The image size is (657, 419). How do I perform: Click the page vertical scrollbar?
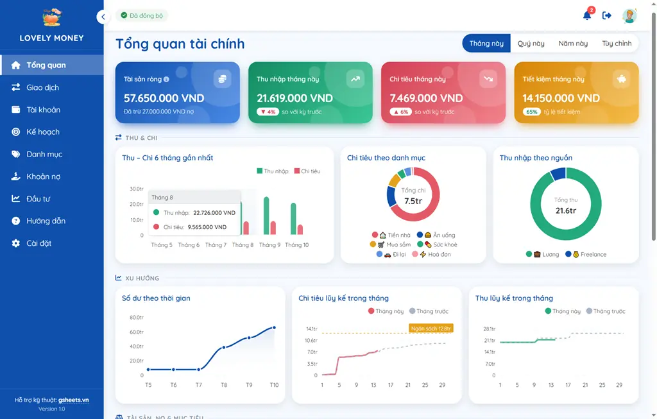[653, 126]
